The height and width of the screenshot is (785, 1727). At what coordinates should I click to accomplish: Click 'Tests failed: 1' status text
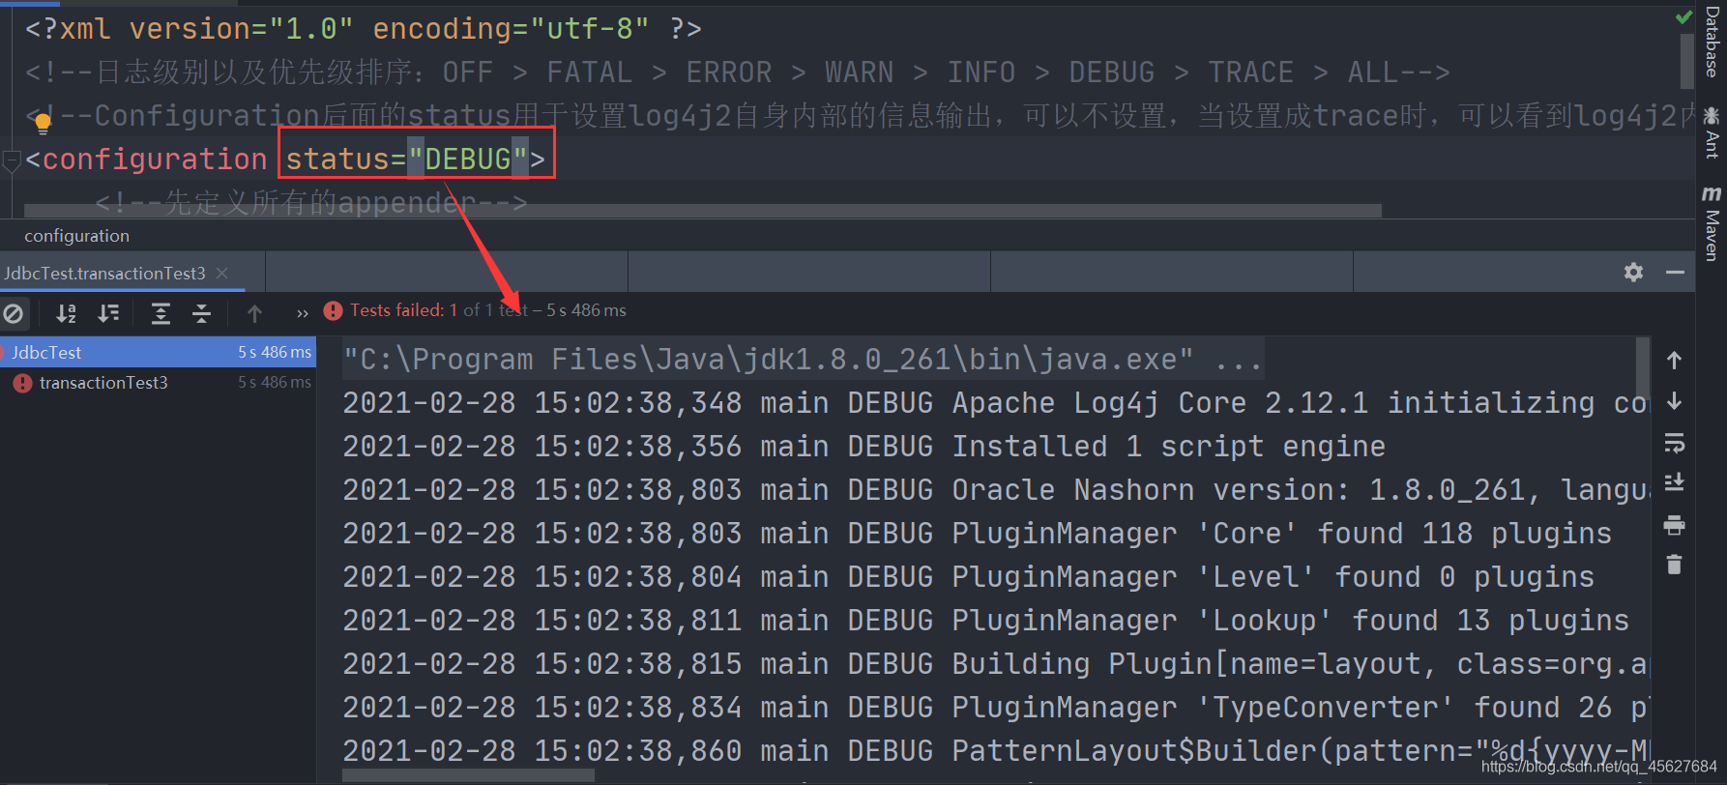(x=403, y=310)
